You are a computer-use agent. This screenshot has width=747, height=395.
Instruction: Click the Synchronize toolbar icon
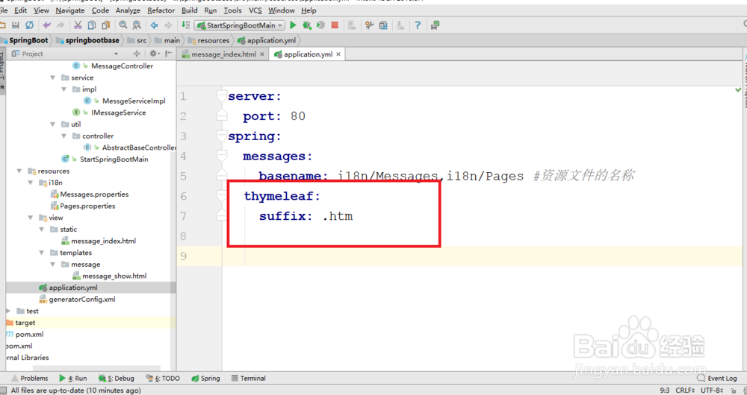point(30,25)
